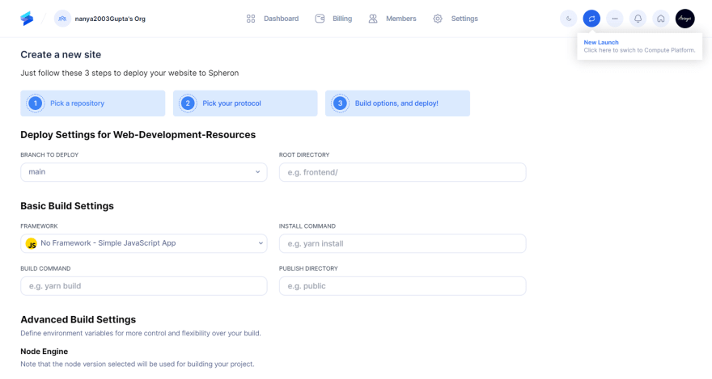Click the JS framework icon
Viewport: 712px width, 379px height.
(32, 244)
